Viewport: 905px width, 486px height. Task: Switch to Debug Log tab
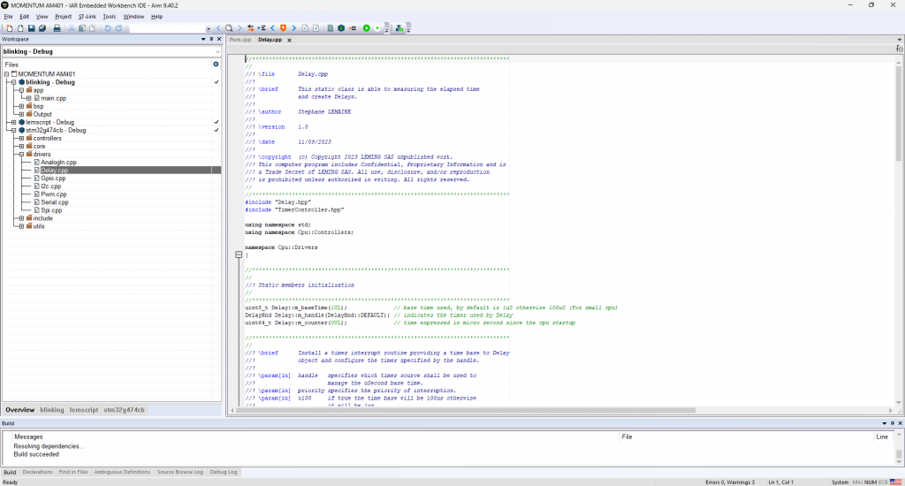click(223, 473)
